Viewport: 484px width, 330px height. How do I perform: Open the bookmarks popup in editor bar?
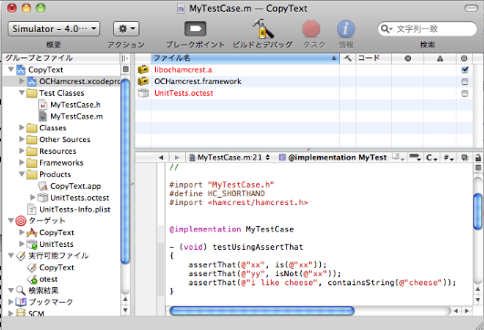click(x=398, y=158)
